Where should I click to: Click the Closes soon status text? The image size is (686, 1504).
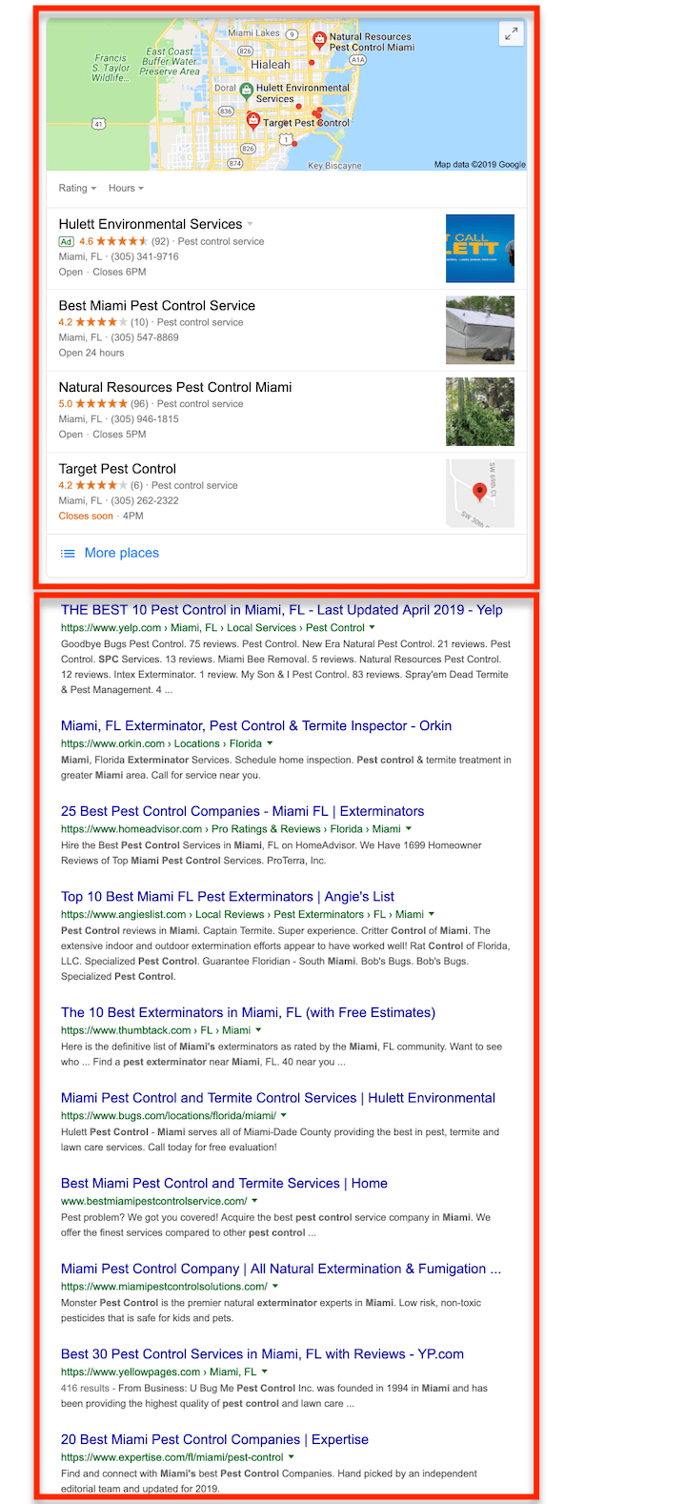pyautogui.click(x=86, y=516)
